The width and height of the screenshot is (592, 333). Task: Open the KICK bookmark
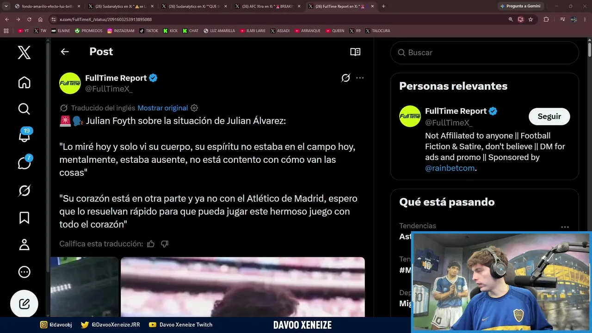pyautogui.click(x=170, y=31)
